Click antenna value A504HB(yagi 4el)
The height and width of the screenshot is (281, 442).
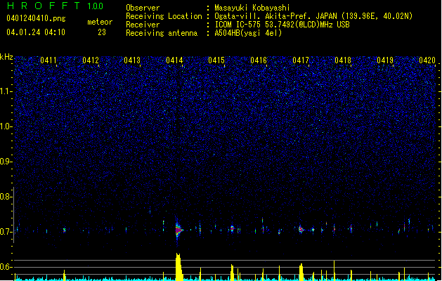pyautogui.click(x=248, y=33)
